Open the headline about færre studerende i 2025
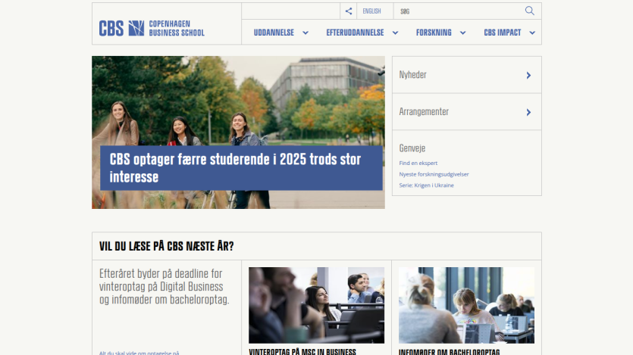633x355 pixels. click(x=241, y=168)
